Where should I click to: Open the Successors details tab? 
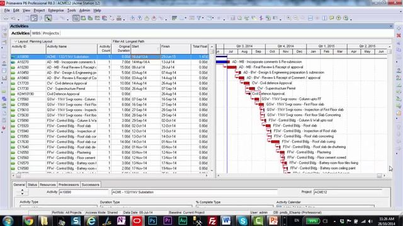coord(90,185)
